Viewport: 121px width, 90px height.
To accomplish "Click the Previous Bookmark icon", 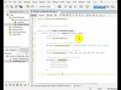I will pos(77,15).
